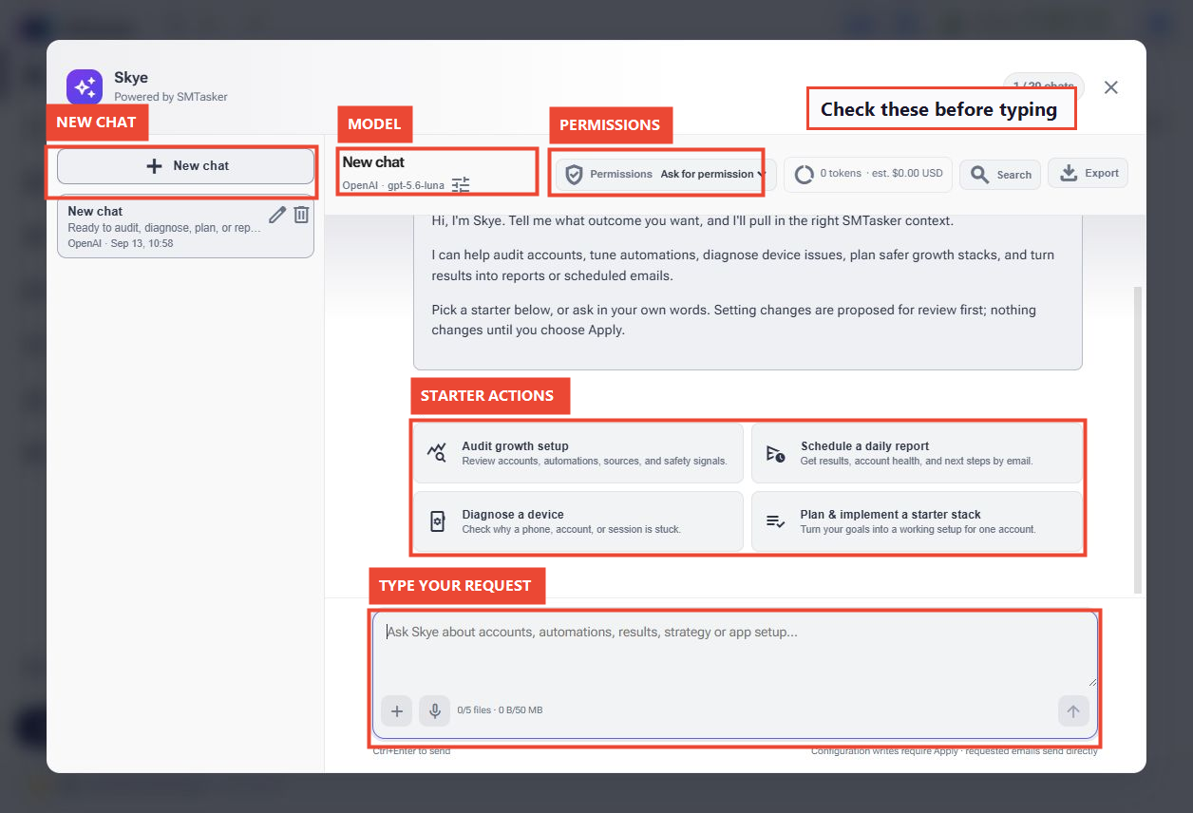1193x813 pixels.
Task: Open the Permissions dropdown
Action: pyautogui.click(x=666, y=174)
